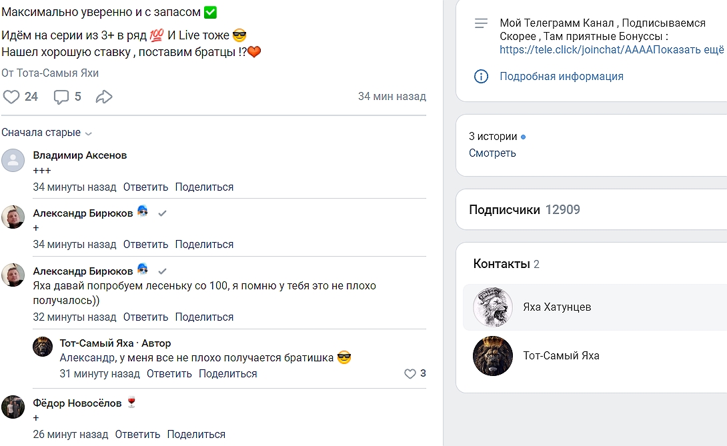Click the info icon beside Подробная информация
This screenshot has height=446, width=727.
(x=481, y=76)
